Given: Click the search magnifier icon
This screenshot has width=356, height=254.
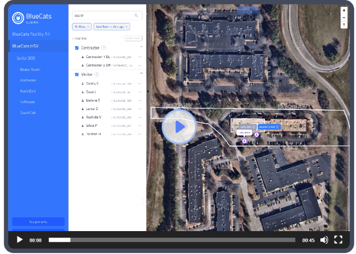Looking at the screenshot, I should click(x=136, y=15).
